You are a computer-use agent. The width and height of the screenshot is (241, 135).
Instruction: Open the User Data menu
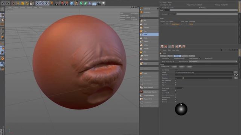point(175,50)
